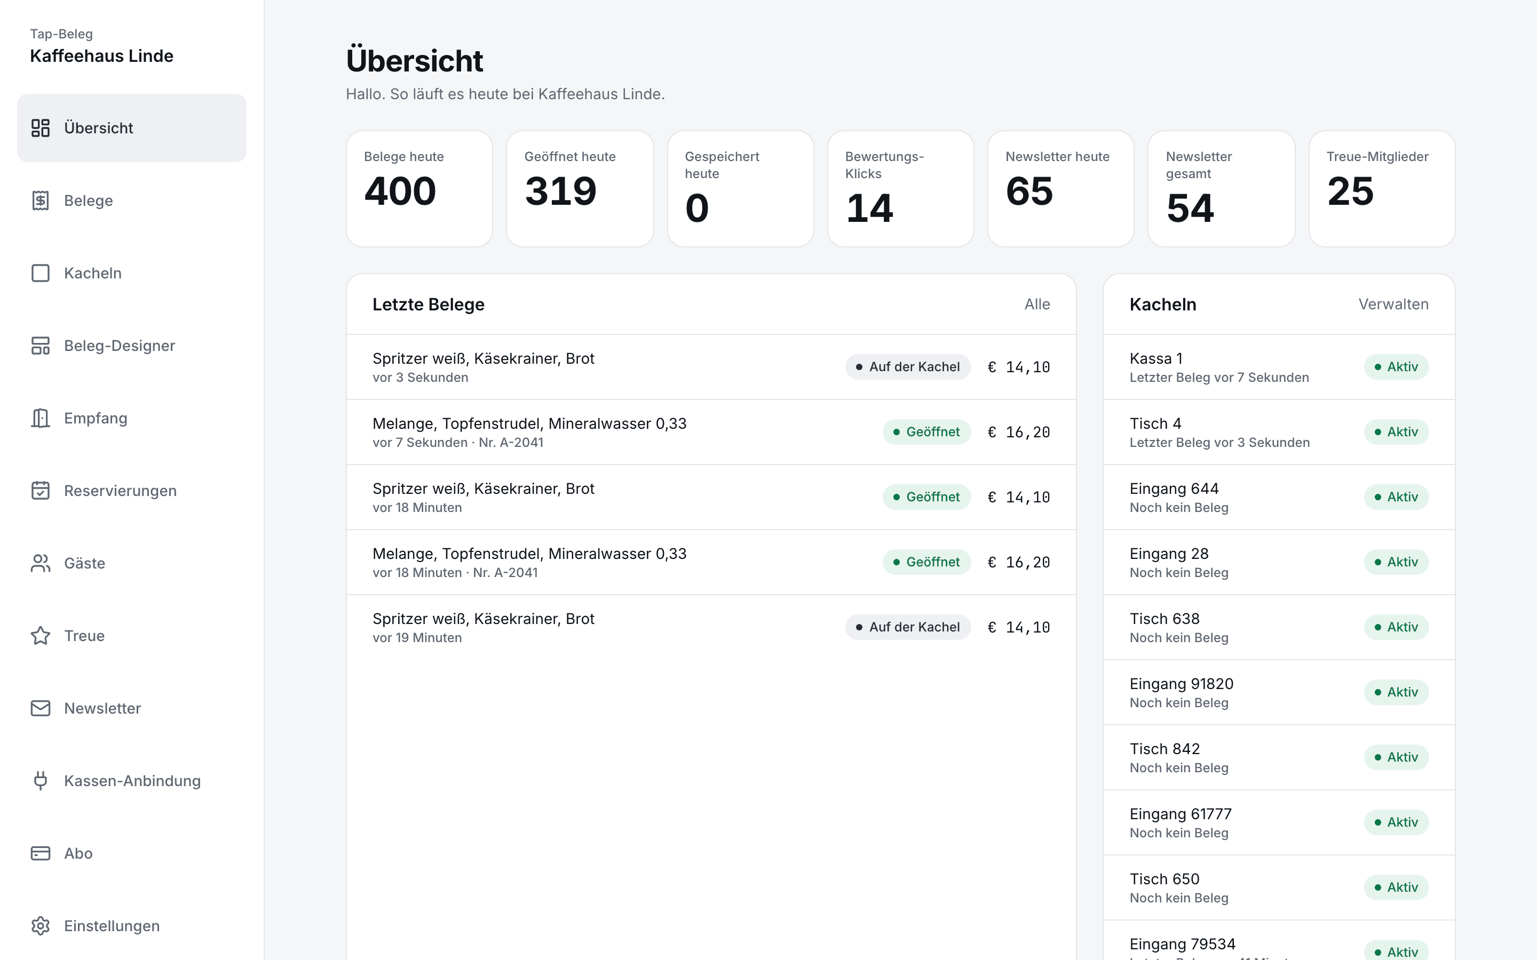Select the Eingang 644 tile row
1537x960 pixels.
pyautogui.click(x=1279, y=497)
